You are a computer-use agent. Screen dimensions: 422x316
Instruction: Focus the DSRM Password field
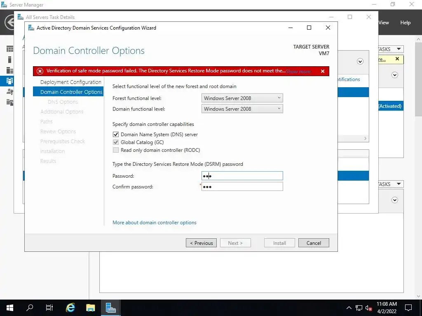242,176
